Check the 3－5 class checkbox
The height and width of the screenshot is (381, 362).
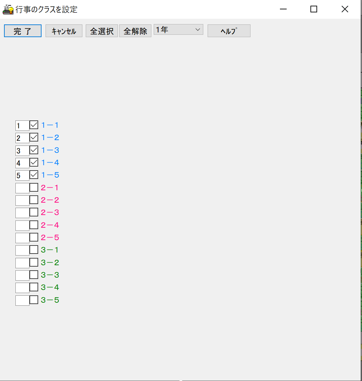(x=34, y=300)
